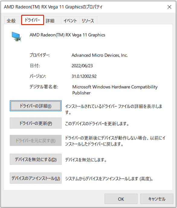177x208 pixels.
Task: Switch to the イベント tab
Action: click(70, 21)
